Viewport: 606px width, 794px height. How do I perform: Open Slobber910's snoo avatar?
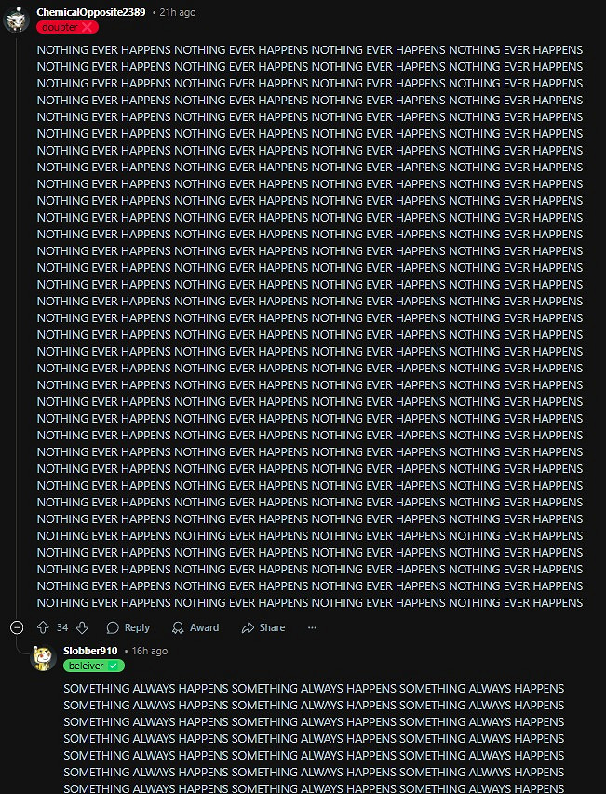[x=44, y=658]
